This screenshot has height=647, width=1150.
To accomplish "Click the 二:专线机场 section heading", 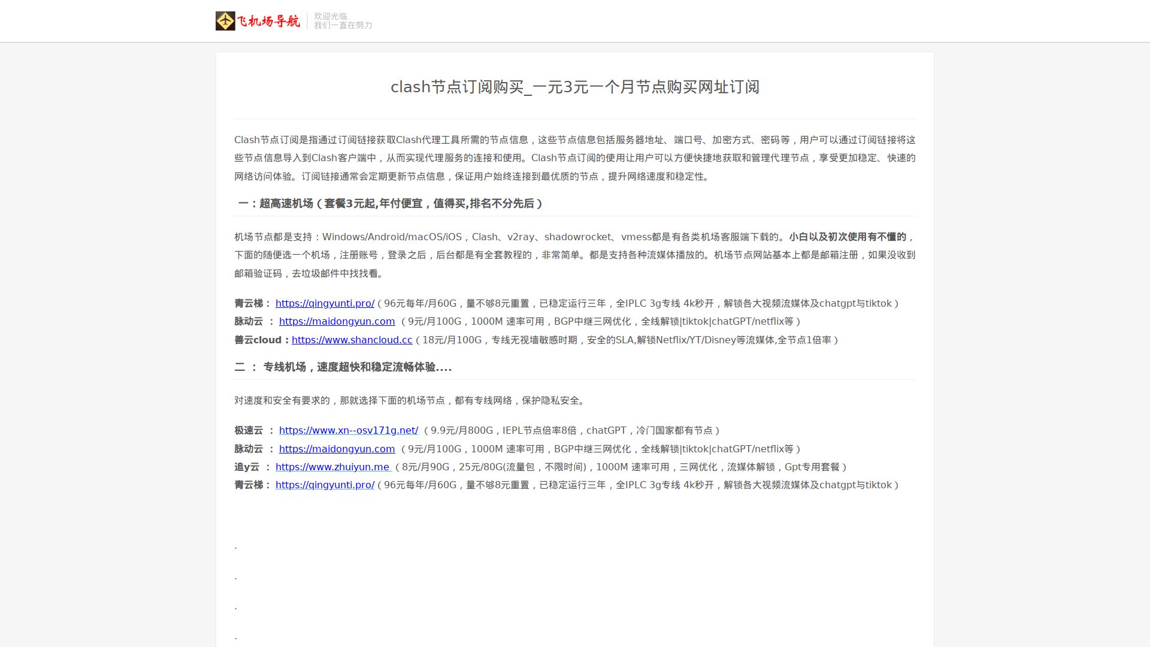I will [x=343, y=367].
